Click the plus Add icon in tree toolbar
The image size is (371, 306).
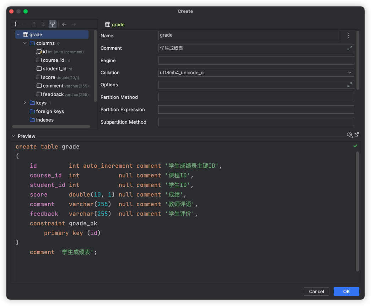[15, 24]
